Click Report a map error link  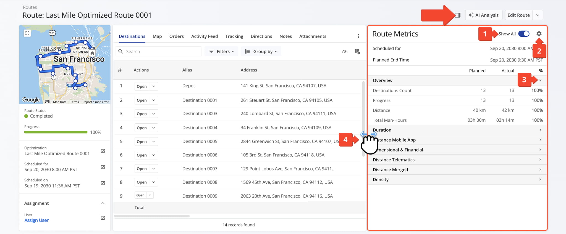point(96,102)
